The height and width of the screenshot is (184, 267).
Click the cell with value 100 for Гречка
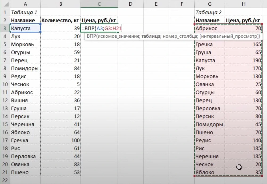(x=60, y=140)
